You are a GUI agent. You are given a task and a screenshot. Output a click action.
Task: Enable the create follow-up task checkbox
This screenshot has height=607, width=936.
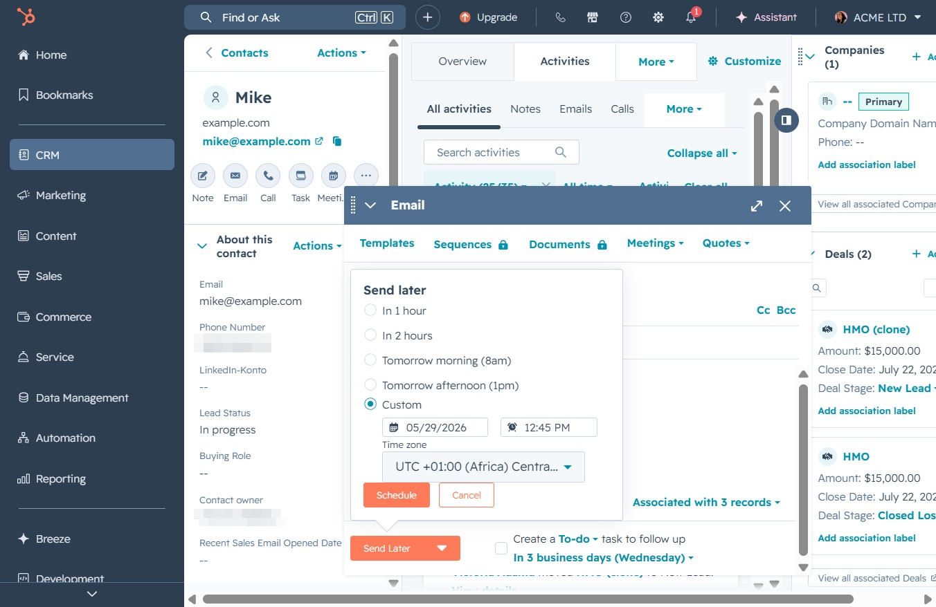(501, 548)
